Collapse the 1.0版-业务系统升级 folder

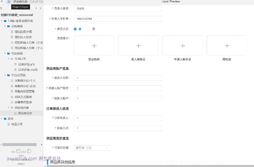tap(2, 21)
